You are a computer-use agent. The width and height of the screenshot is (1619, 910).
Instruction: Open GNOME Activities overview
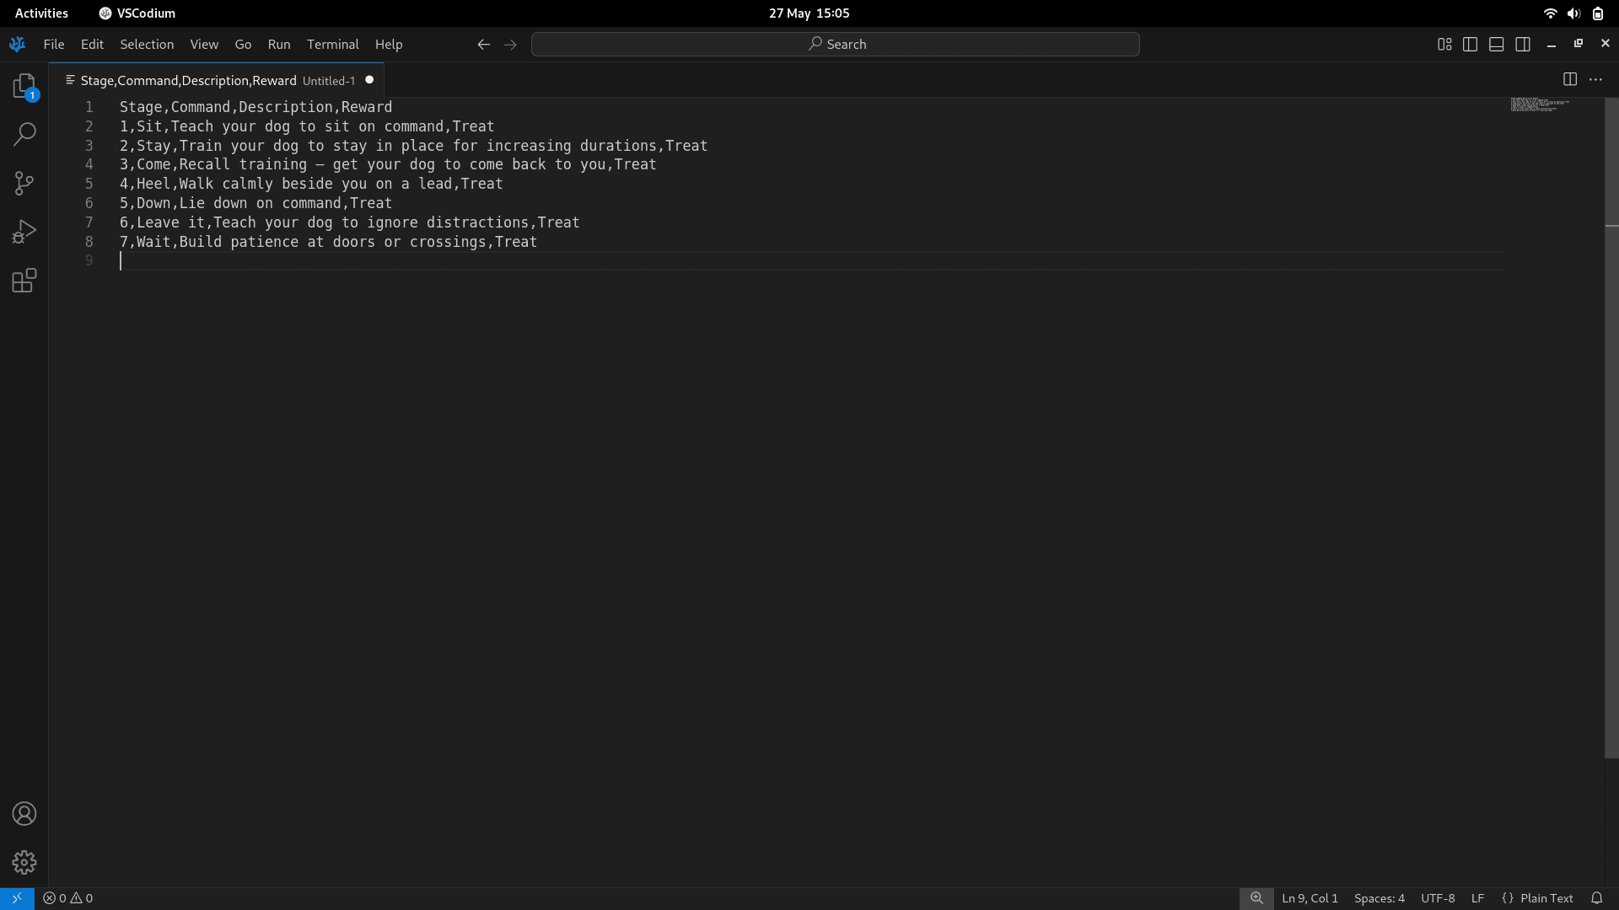point(41,13)
